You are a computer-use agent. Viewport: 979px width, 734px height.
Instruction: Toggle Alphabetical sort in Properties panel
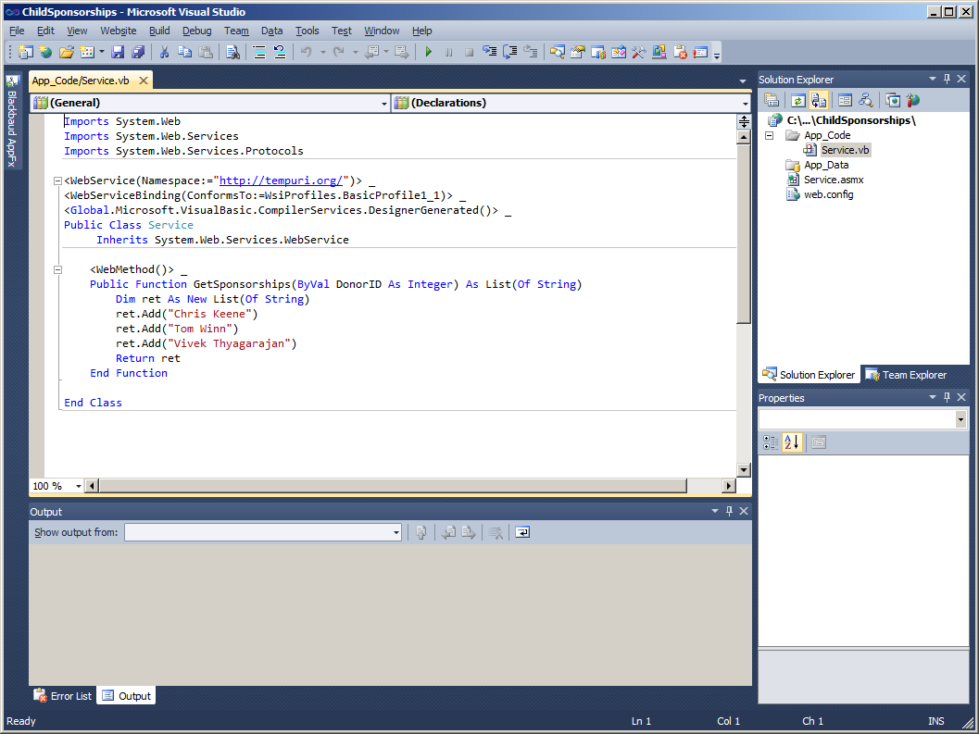tap(792, 442)
